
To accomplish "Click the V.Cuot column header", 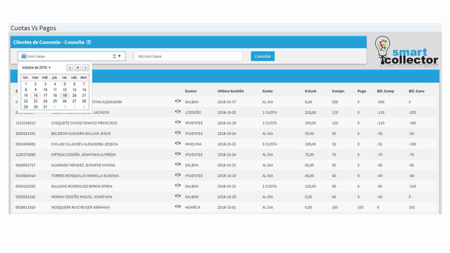I will coord(310,91).
